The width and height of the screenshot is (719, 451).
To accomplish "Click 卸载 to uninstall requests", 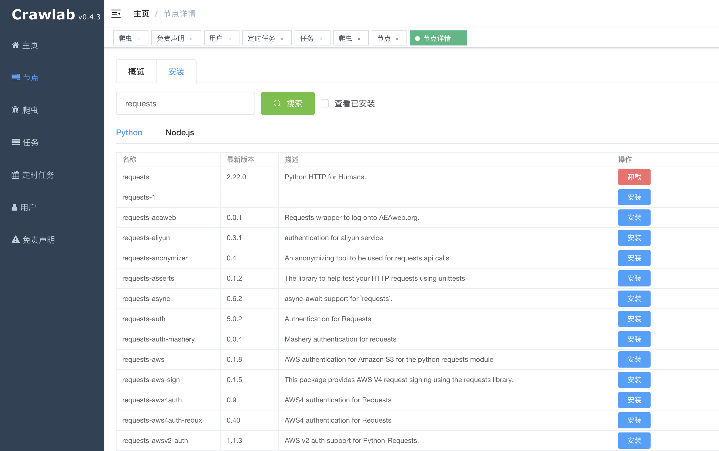I will 634,177.
